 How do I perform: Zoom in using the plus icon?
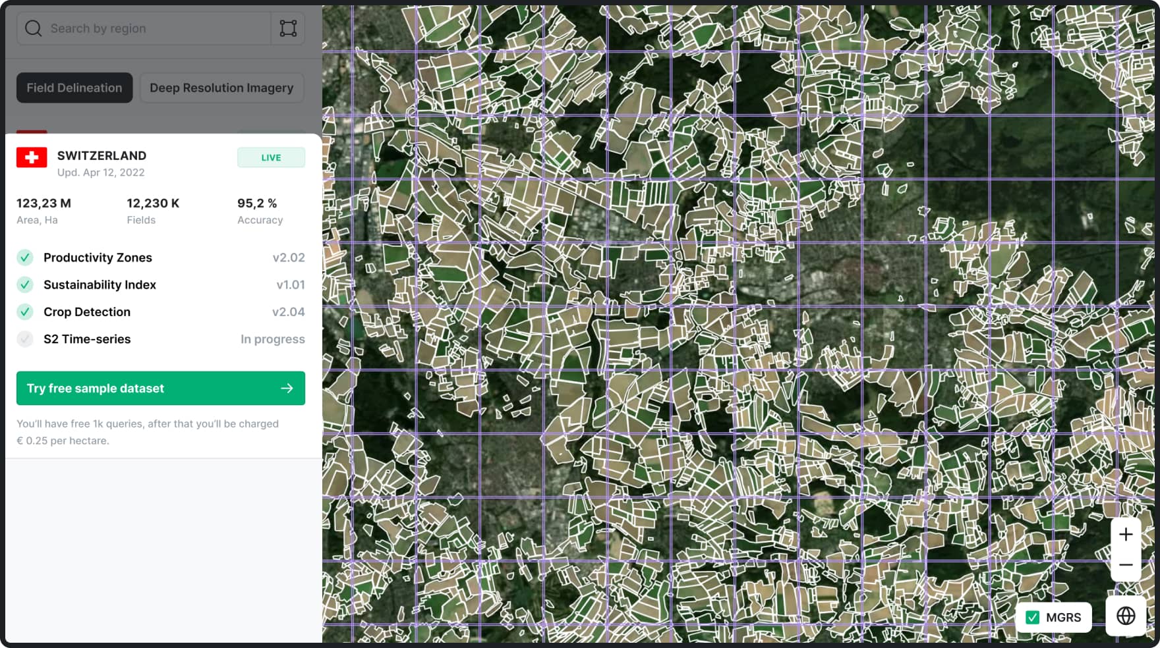pyautogui.click(x=1126, y=535)
